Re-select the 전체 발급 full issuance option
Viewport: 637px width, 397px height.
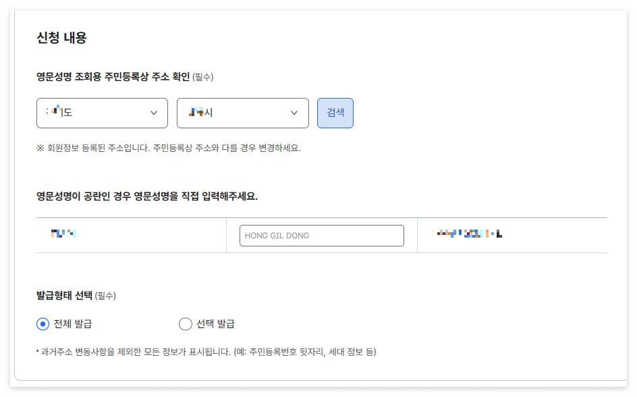[42, 324]
